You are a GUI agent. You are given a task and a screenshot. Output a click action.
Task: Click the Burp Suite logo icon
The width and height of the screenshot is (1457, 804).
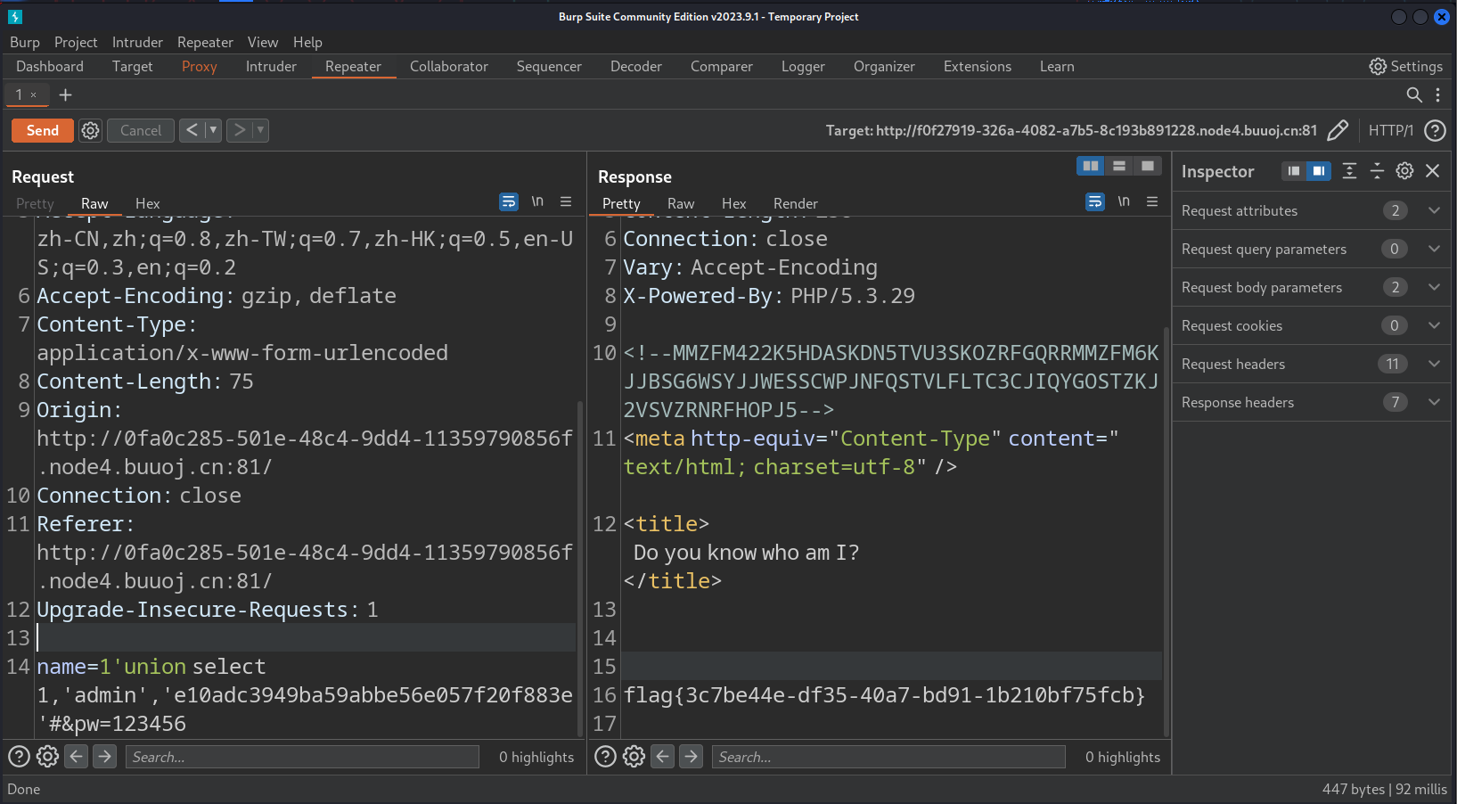tap(14, 16)
